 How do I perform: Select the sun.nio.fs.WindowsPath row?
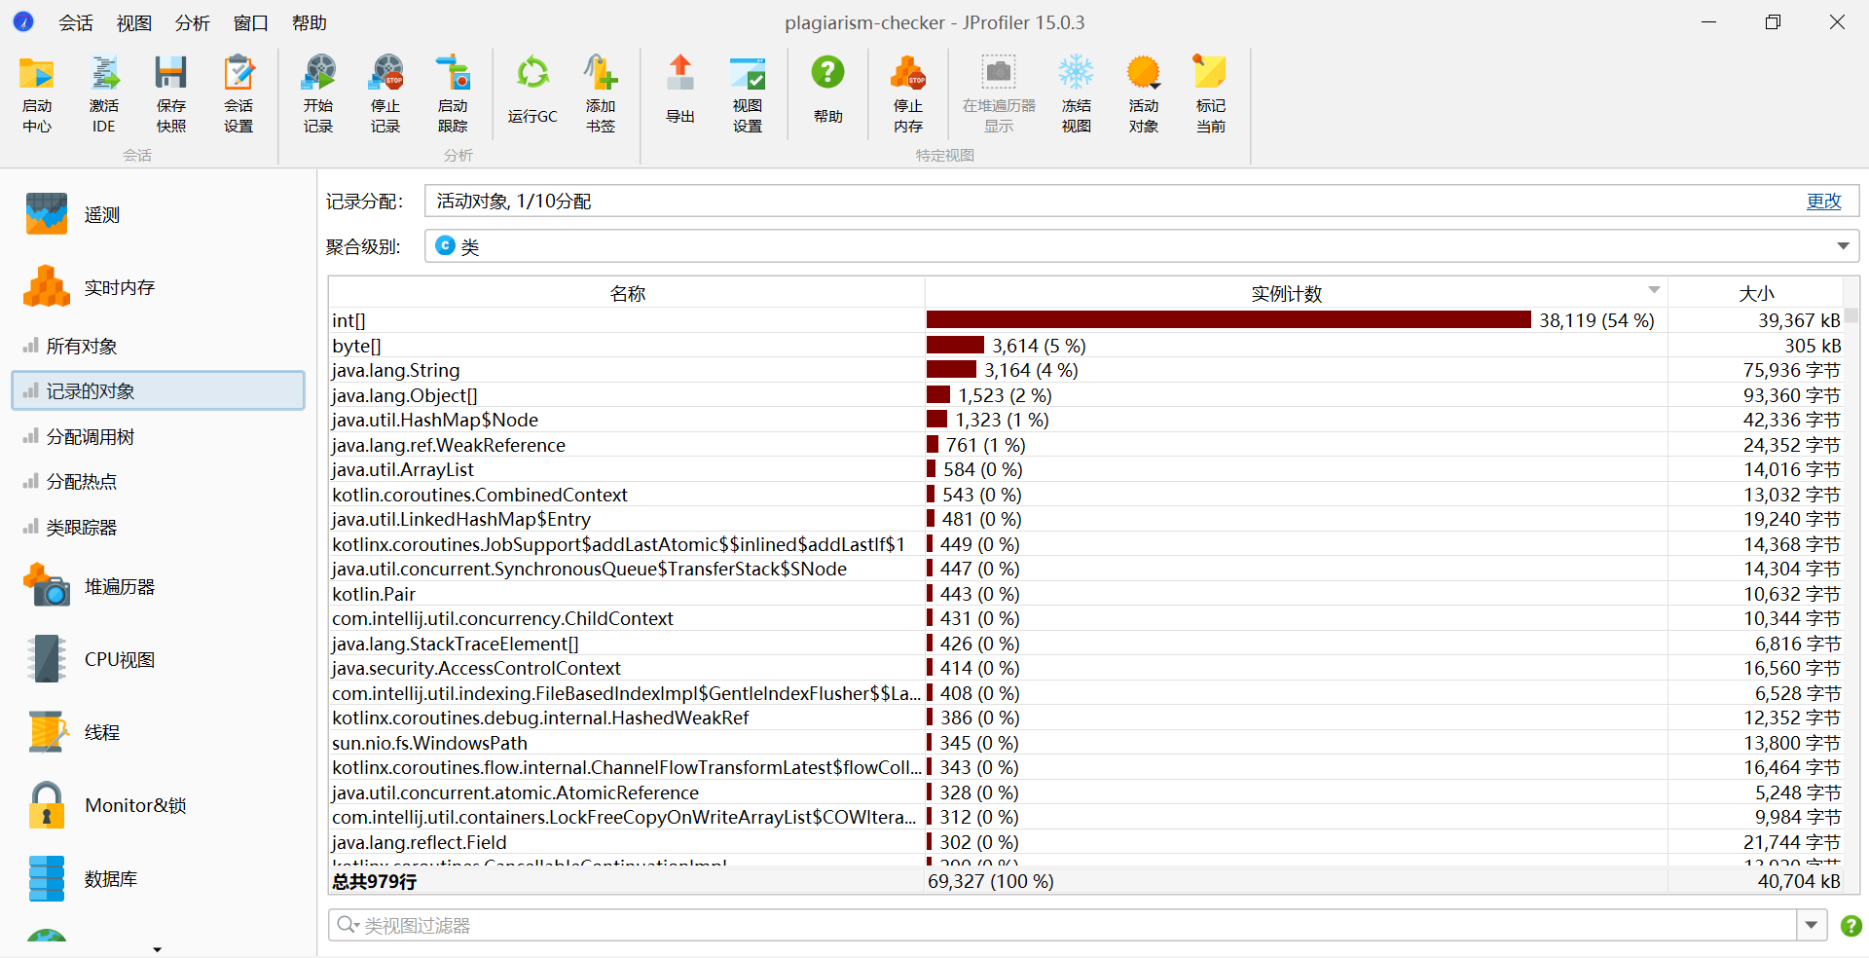coord(1085,743)
